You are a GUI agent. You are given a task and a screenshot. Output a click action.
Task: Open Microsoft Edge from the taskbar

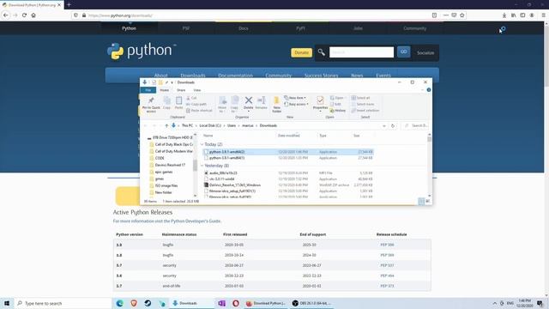click(120, 303)
